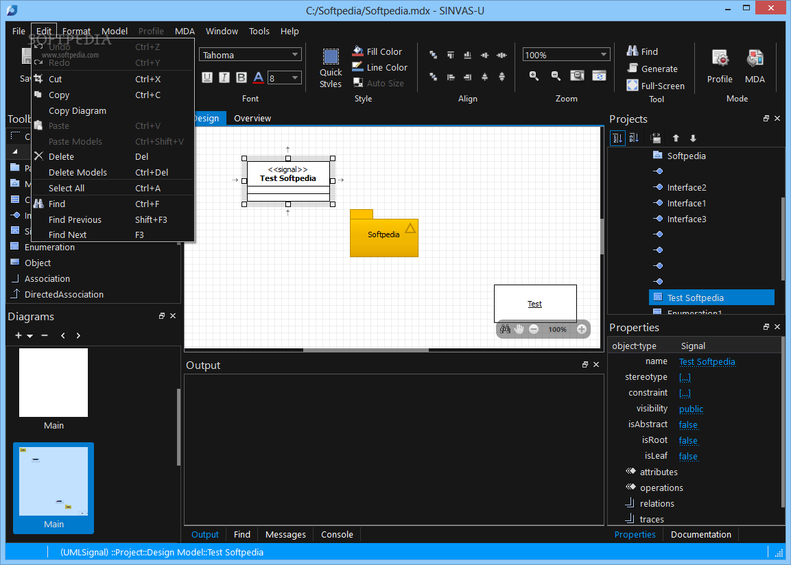The height and width of the screenshot is (565, 791).
Task: Switch to the Overview tab
Action: coord(252,118)
